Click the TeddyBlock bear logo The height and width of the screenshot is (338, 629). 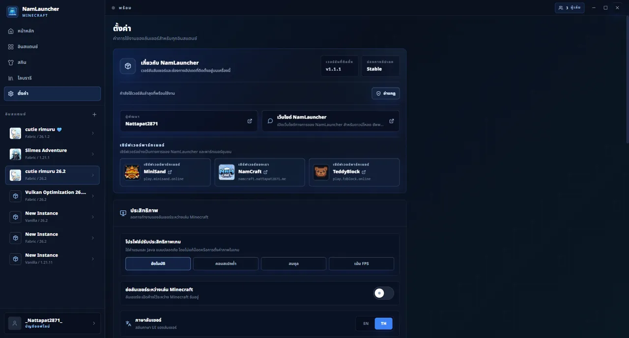click(321, 172)
